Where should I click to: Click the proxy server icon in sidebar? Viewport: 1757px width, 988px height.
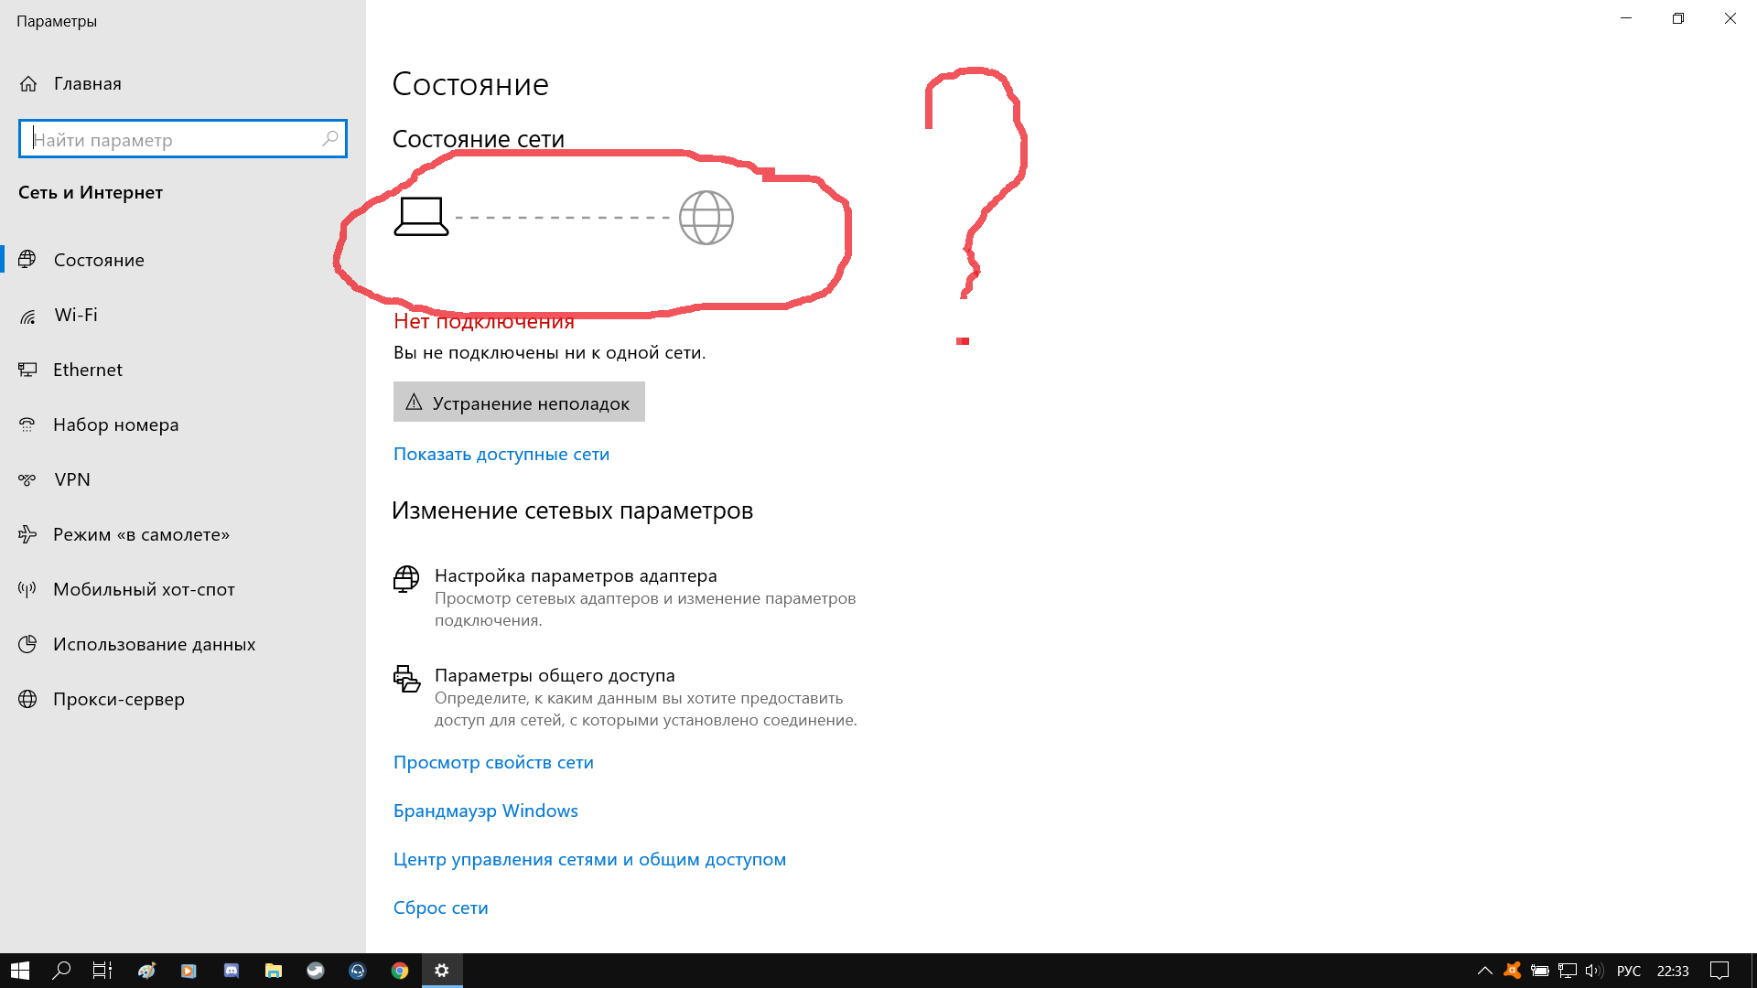click(x=29, y=699)
